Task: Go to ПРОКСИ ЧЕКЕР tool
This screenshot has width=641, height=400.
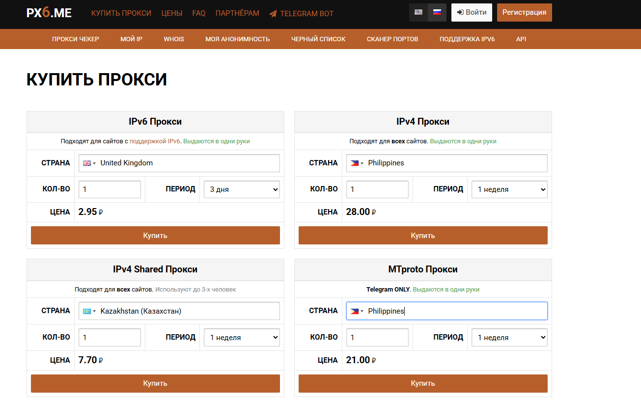Action: click(76, 39)
